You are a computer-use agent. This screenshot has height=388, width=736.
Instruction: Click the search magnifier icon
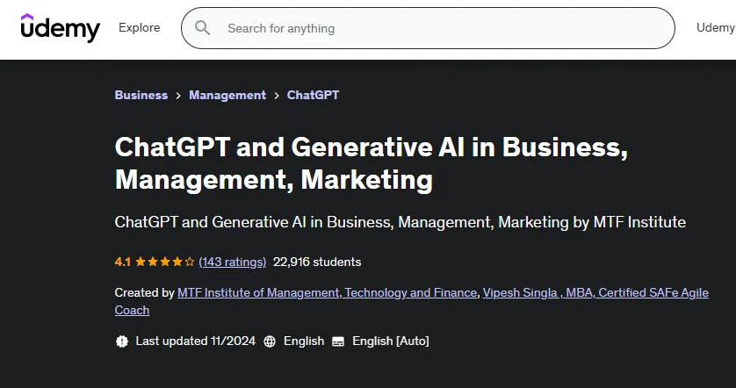(202, 28)
